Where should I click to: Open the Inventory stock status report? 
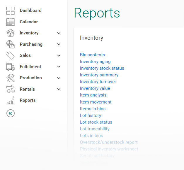(x=102, y=68)
